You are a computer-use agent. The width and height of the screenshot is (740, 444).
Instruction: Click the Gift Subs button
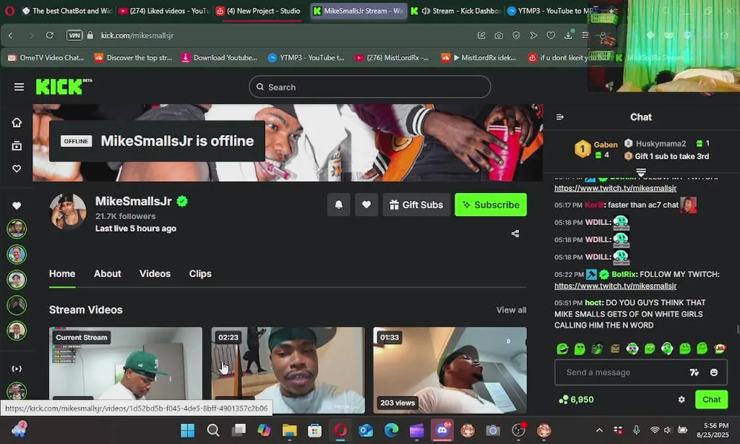(416, 205)
